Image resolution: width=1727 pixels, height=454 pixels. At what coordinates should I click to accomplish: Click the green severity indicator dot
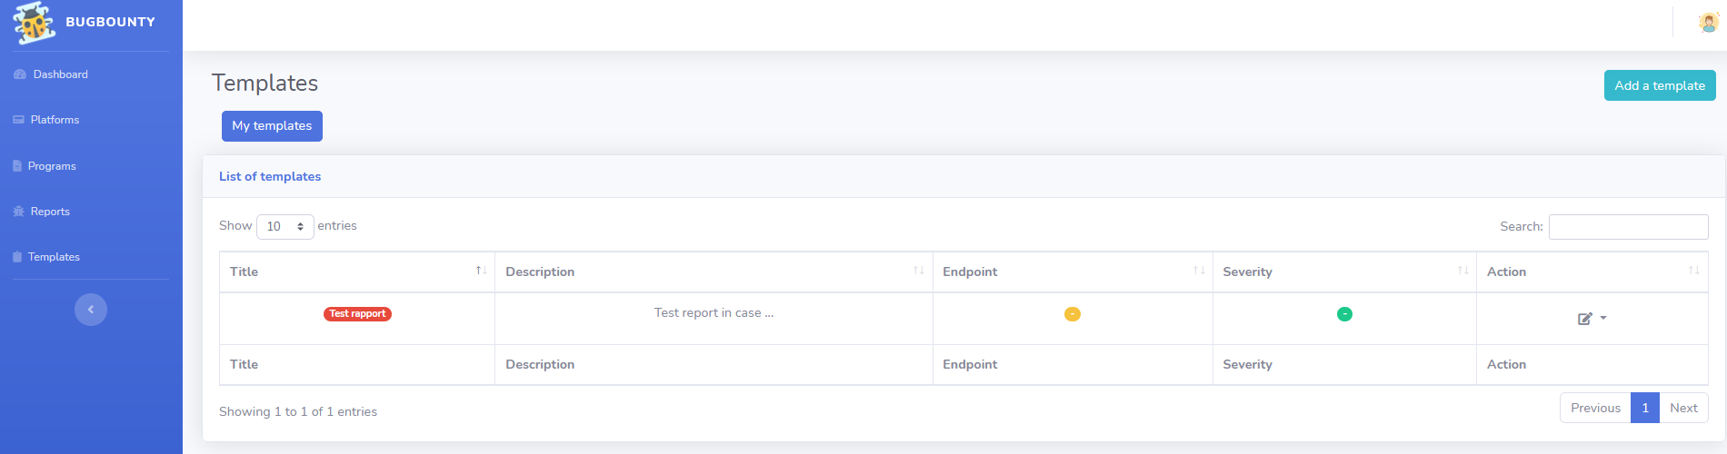click(x=1344, y=314)
